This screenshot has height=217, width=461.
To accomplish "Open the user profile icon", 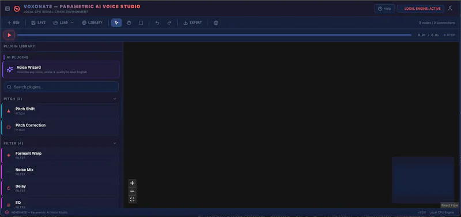I will click(x=450, y=9).
